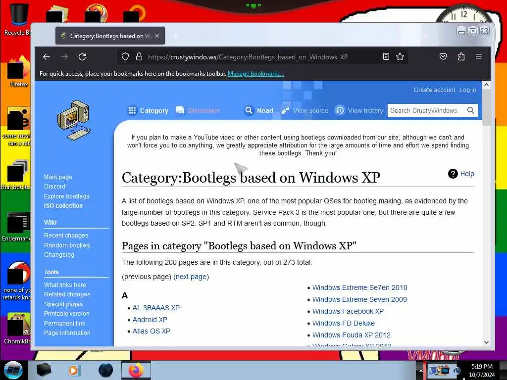Open the Main page sidebar link
This screenshot has height=380, width=507.
58,177
